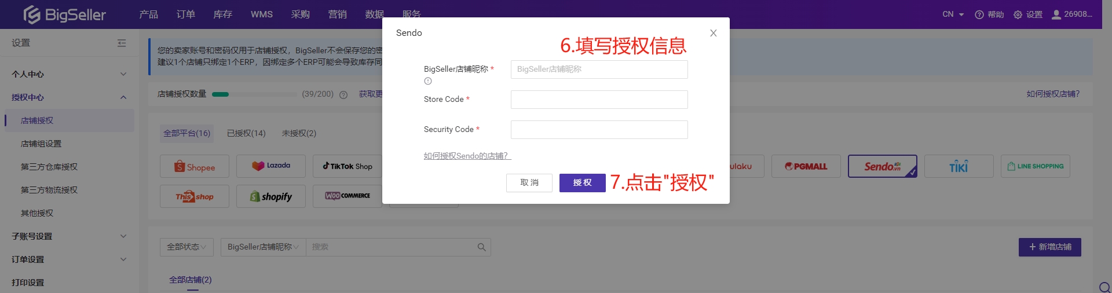This screenshot has width=1112, height=293.
Task: Select the Shopify platform card
Action: 271,196
